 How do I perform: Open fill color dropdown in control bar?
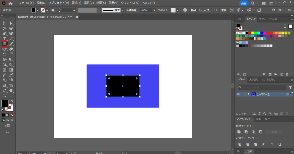point(37,10)
